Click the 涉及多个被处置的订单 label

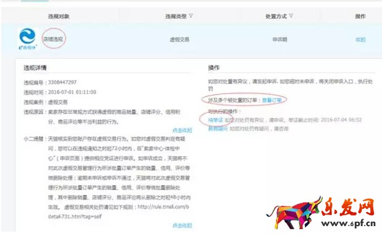(234, 100)
